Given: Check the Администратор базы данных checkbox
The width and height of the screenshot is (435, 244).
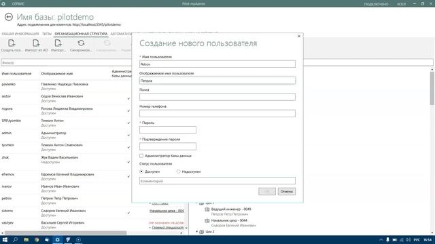Looking at the screenshot, I should click(141, 156).
